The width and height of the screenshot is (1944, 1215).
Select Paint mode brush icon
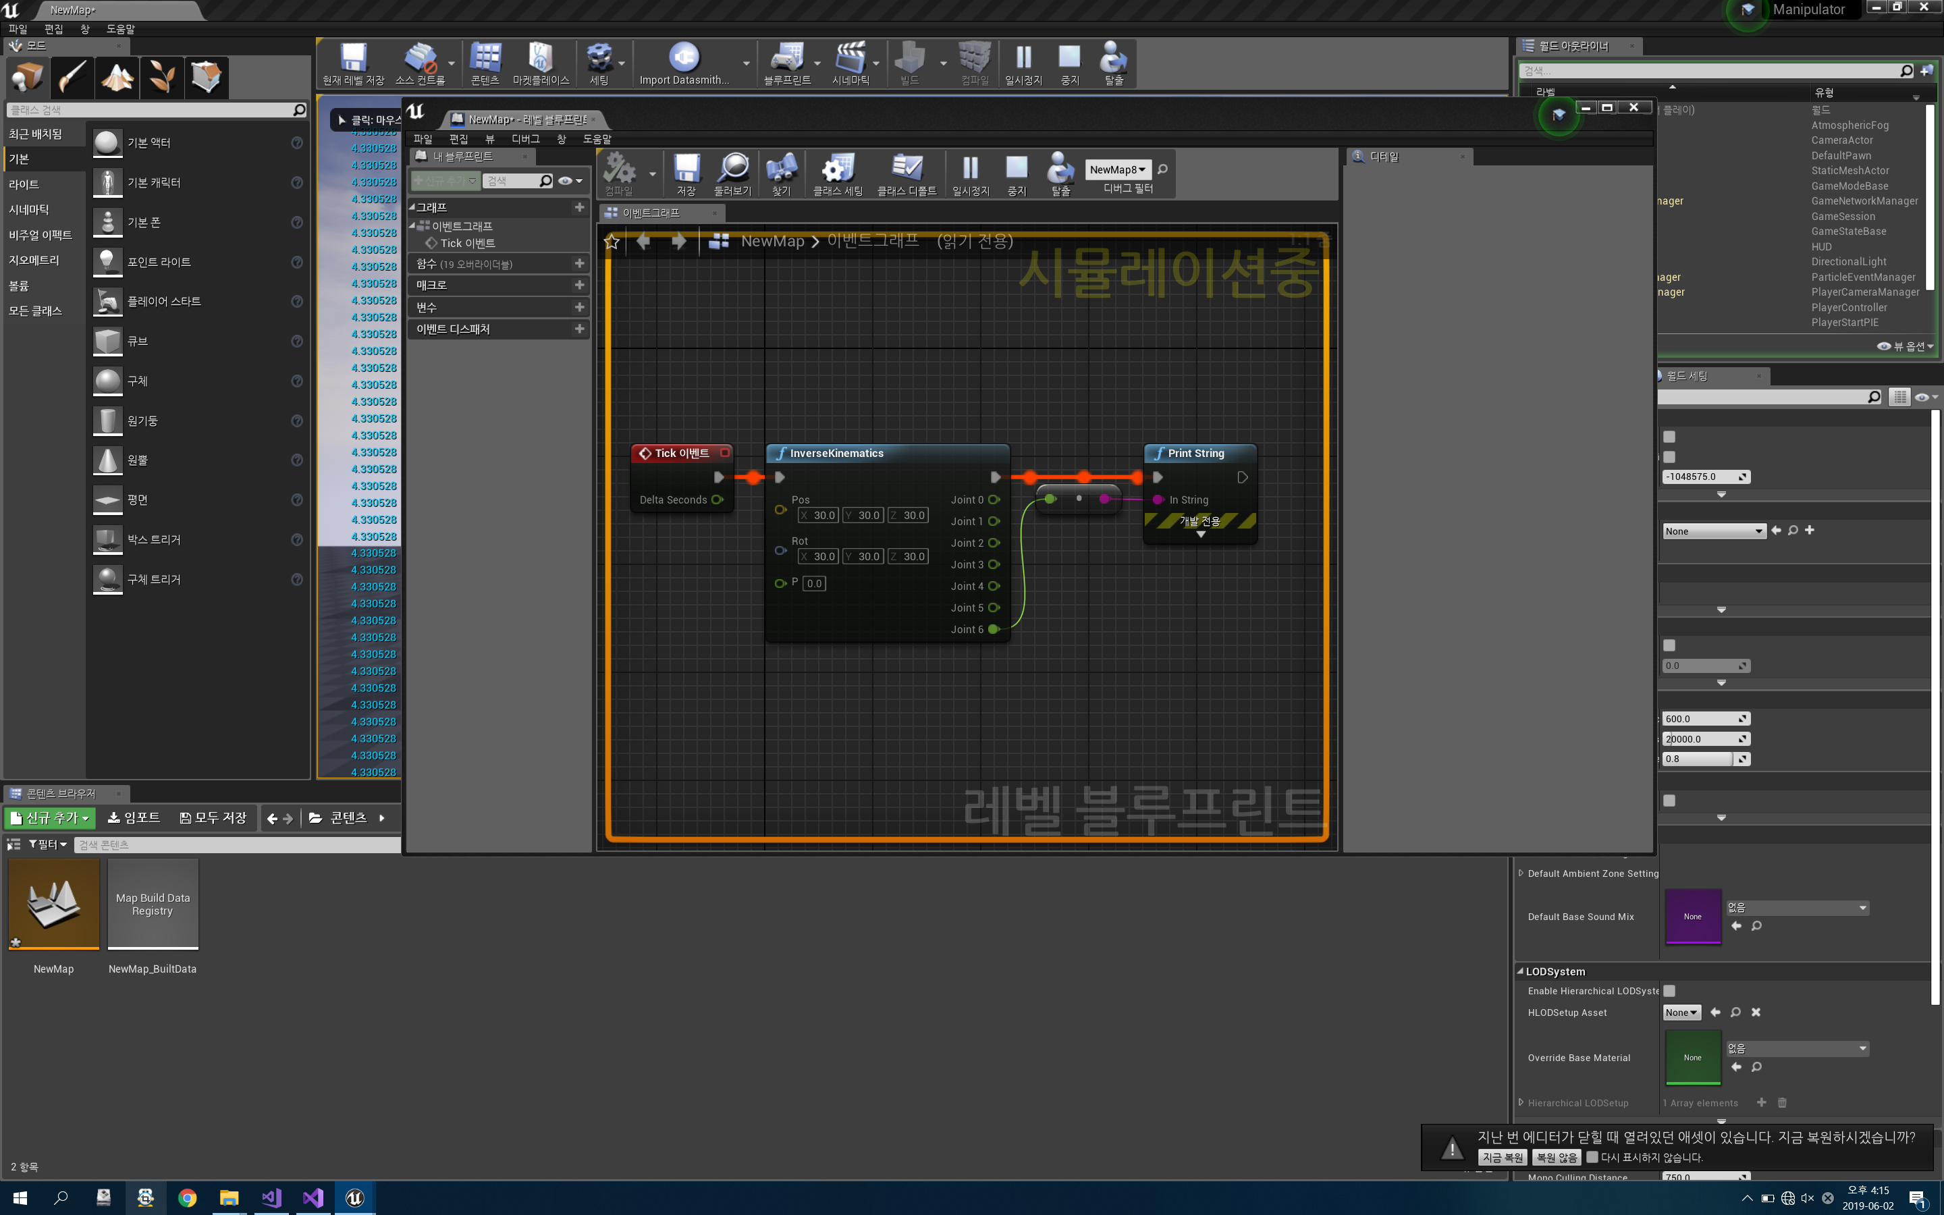pyautogui.click(x=72, y=77)
